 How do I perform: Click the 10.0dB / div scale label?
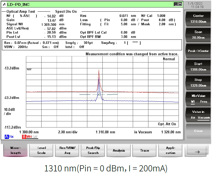click(x=9, y=112)
